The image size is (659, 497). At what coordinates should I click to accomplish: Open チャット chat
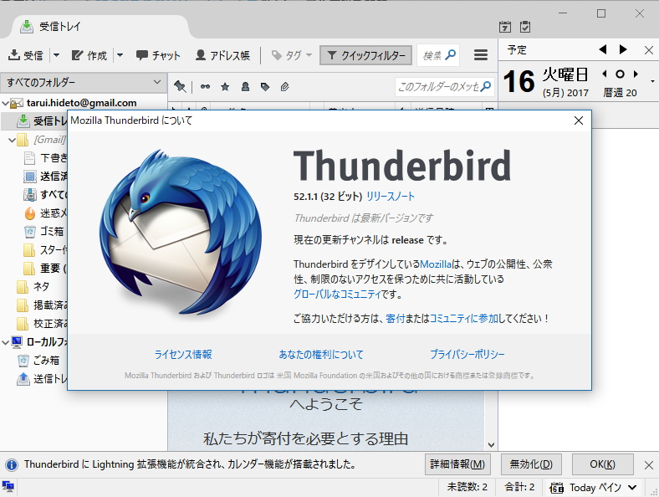tap(158, 55)
